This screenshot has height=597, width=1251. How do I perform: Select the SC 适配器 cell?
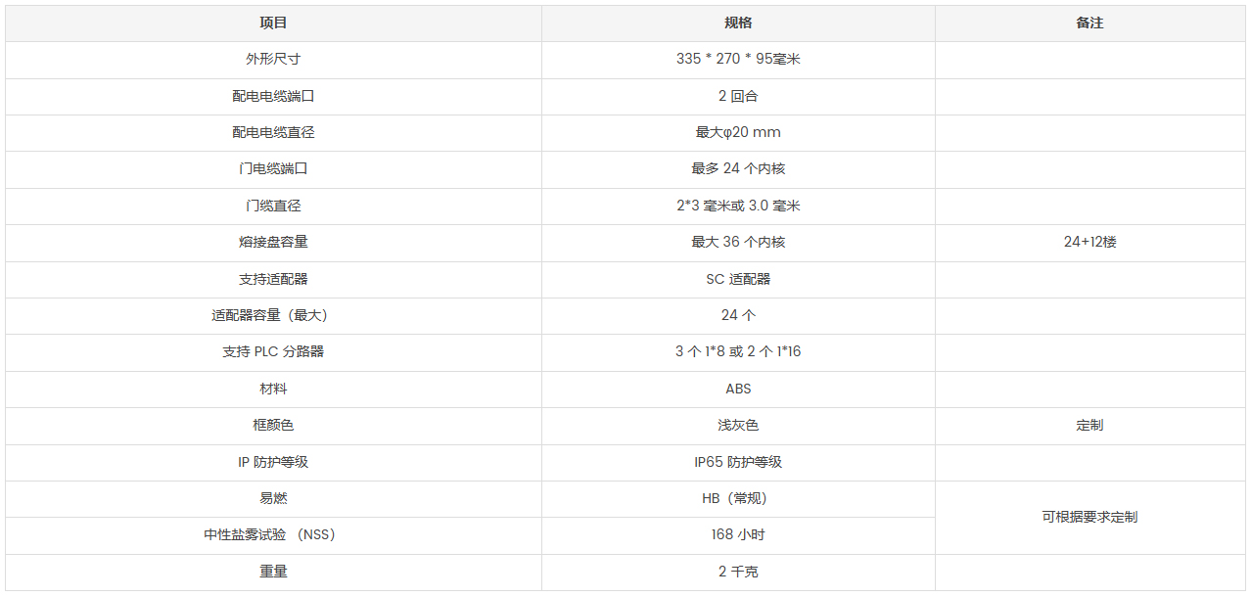click(x=738, y=279)
